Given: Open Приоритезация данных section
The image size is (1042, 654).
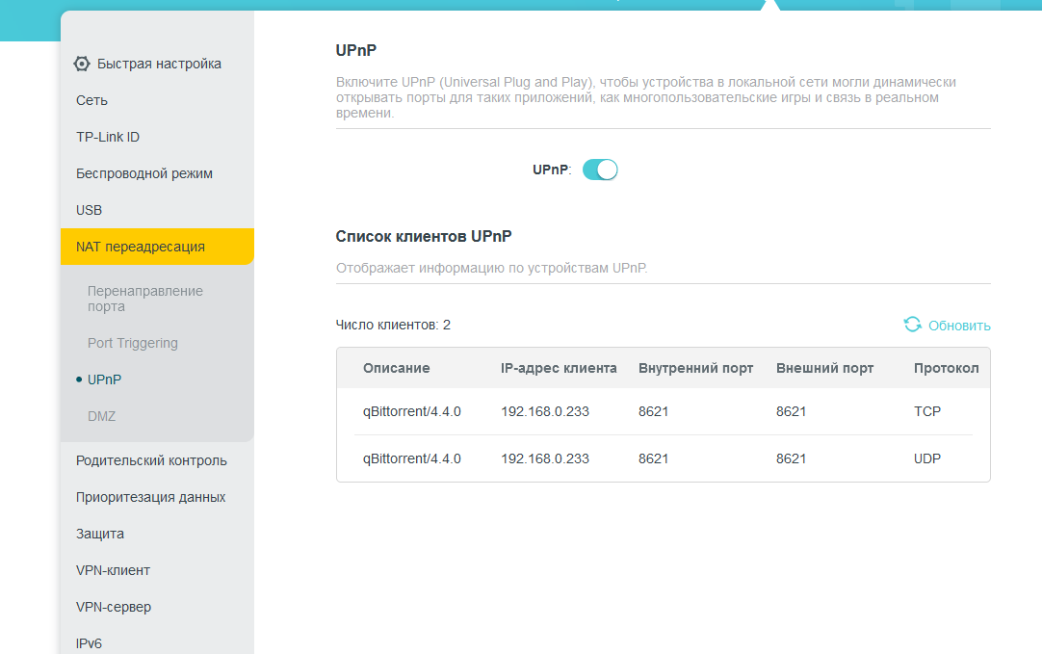Looking at the screenshot, I should click(x=150, y=497).
